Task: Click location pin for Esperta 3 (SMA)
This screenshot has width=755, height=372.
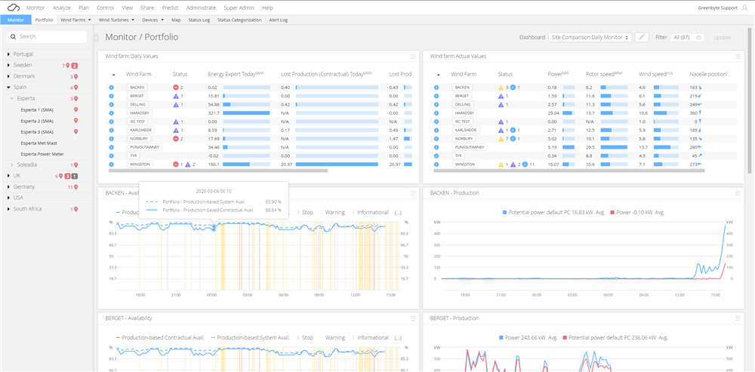Action: (x=75, y=132)
